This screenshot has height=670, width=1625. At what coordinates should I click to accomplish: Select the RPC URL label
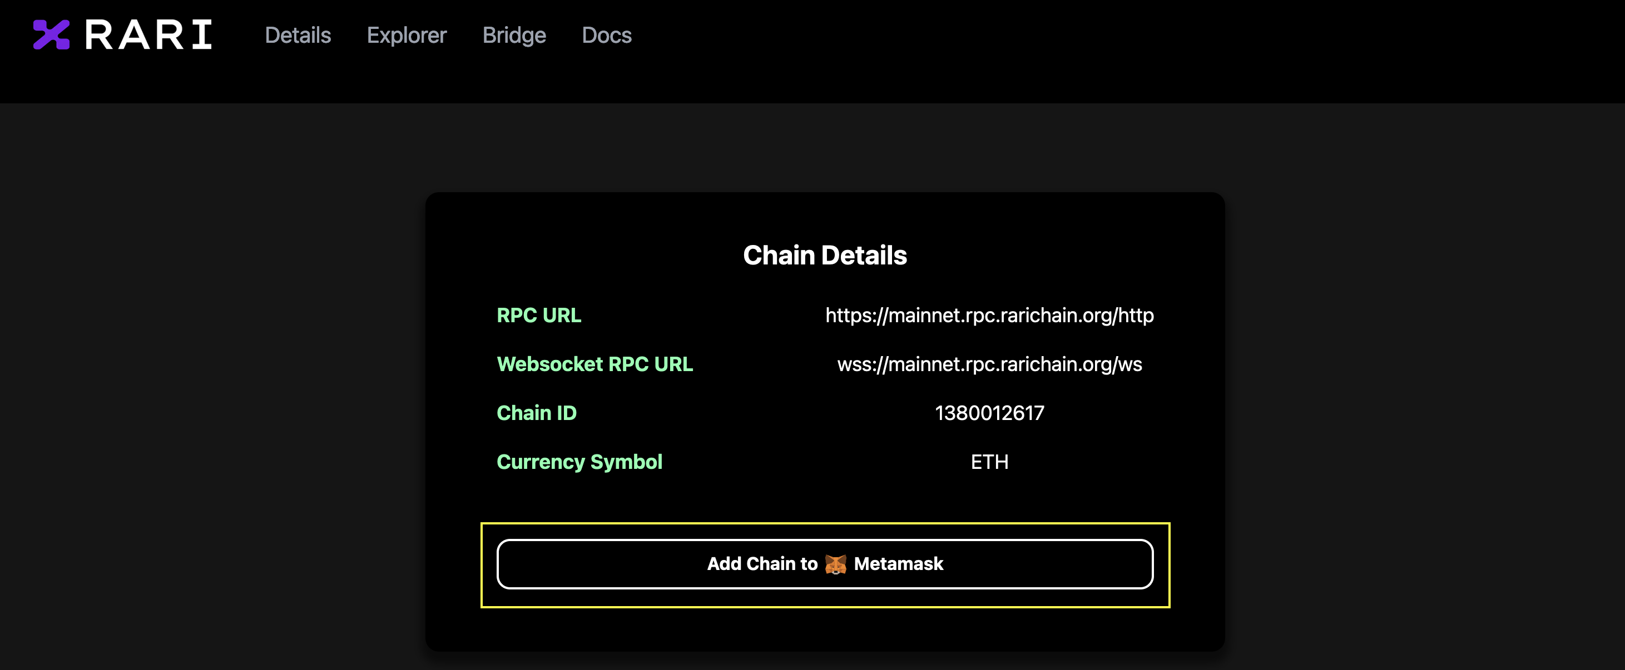539,315
